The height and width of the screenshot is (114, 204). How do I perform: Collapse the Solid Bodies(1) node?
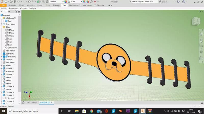(x=1, y=18)
